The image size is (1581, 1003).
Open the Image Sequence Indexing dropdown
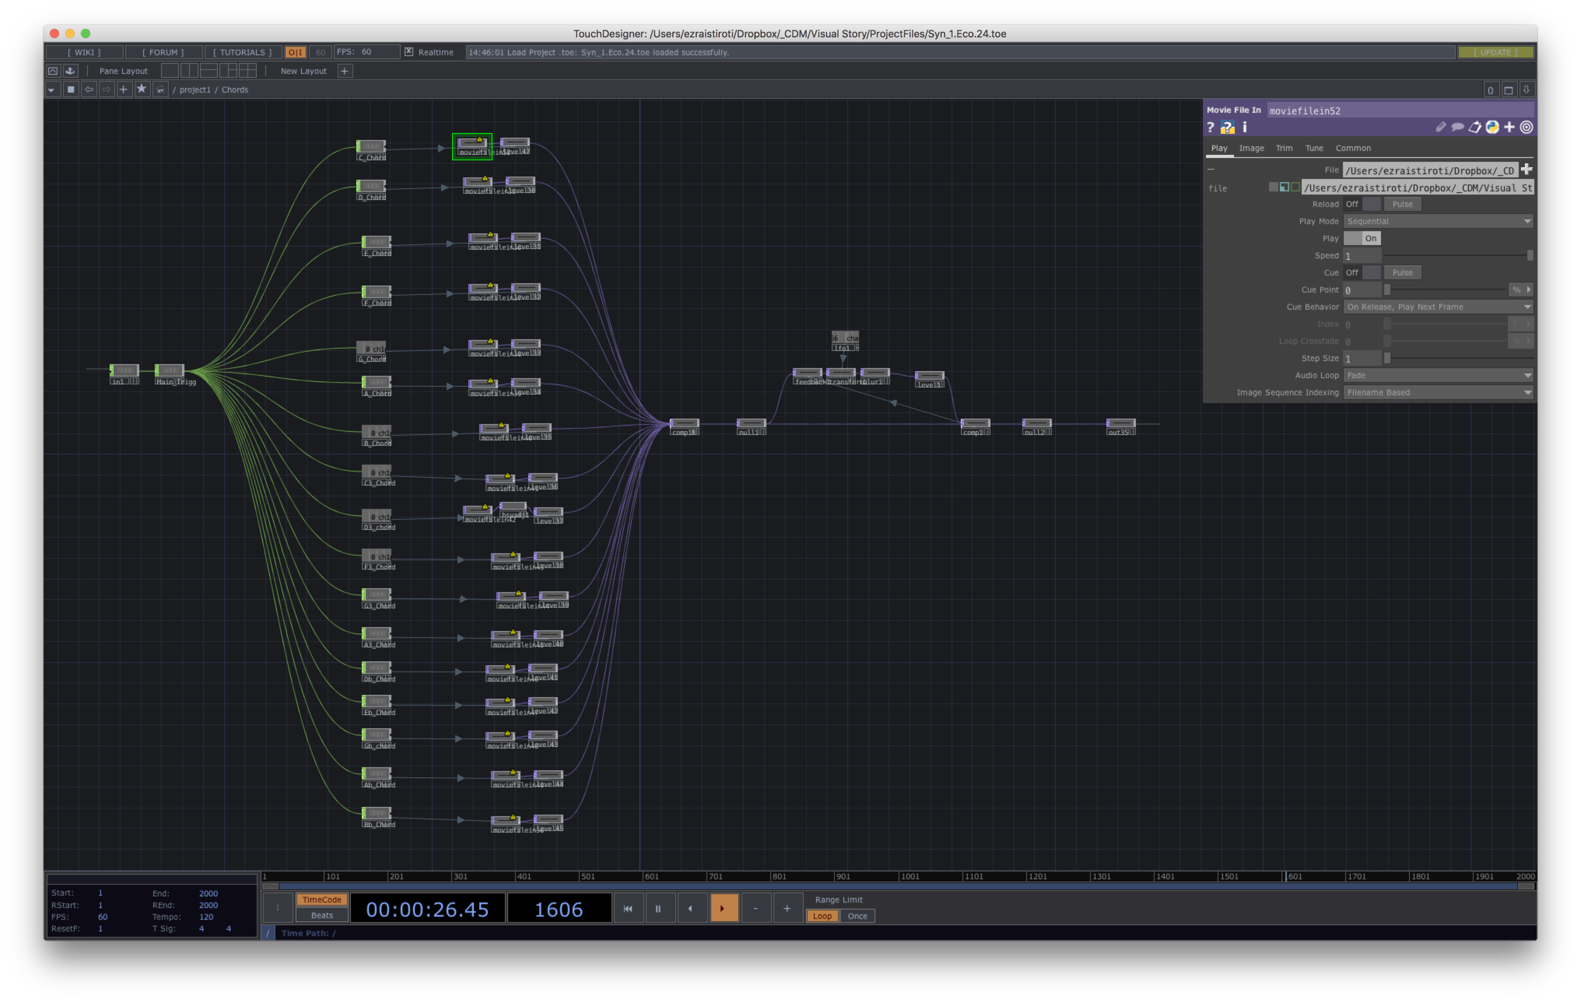[1438, 393]
